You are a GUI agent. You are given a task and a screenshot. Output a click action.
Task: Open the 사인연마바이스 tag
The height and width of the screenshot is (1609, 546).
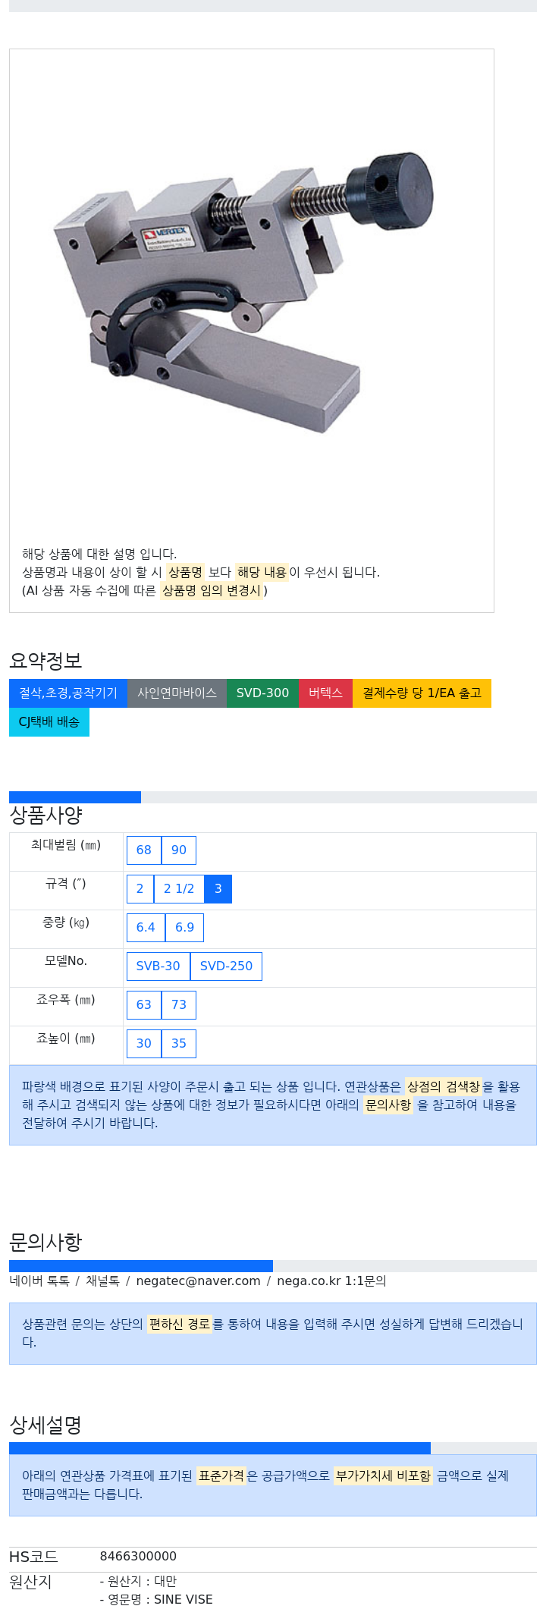[177, 693]
